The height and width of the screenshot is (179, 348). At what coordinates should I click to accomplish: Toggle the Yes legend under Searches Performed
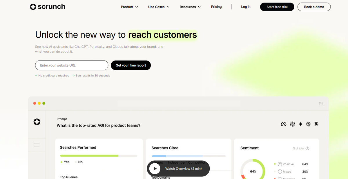coord(65,162)
